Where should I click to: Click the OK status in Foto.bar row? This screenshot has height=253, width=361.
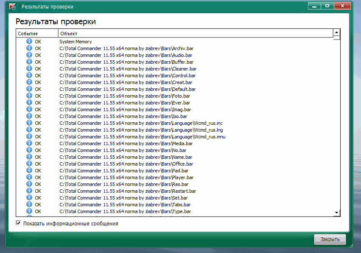[x=38, y=96]
